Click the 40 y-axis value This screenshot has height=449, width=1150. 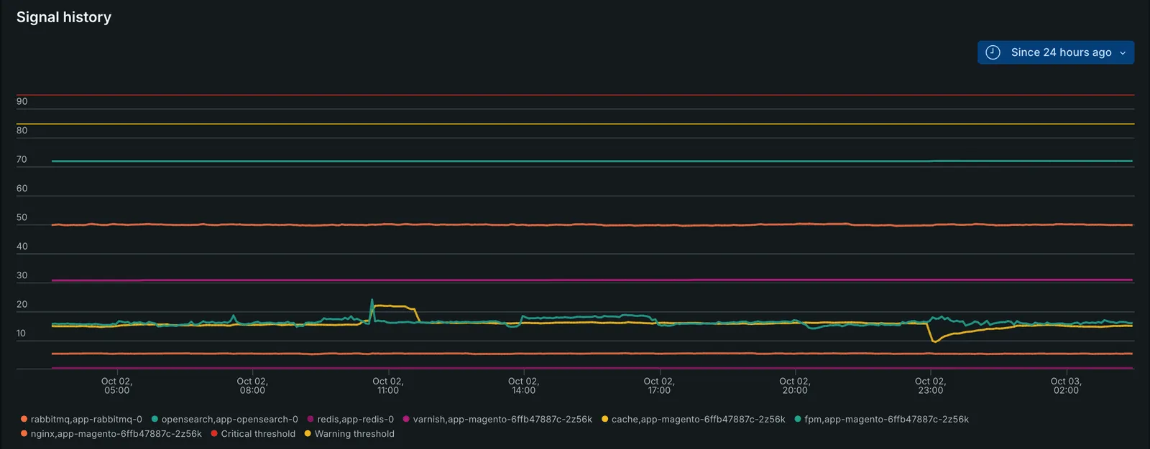pos(22,247)
